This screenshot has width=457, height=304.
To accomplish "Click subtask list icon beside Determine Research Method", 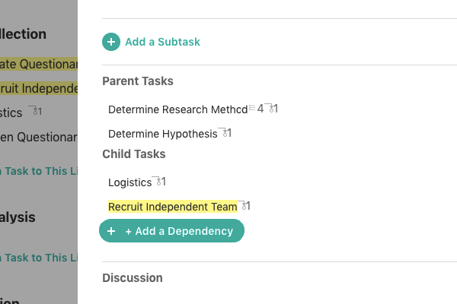I will click(252, 108).
